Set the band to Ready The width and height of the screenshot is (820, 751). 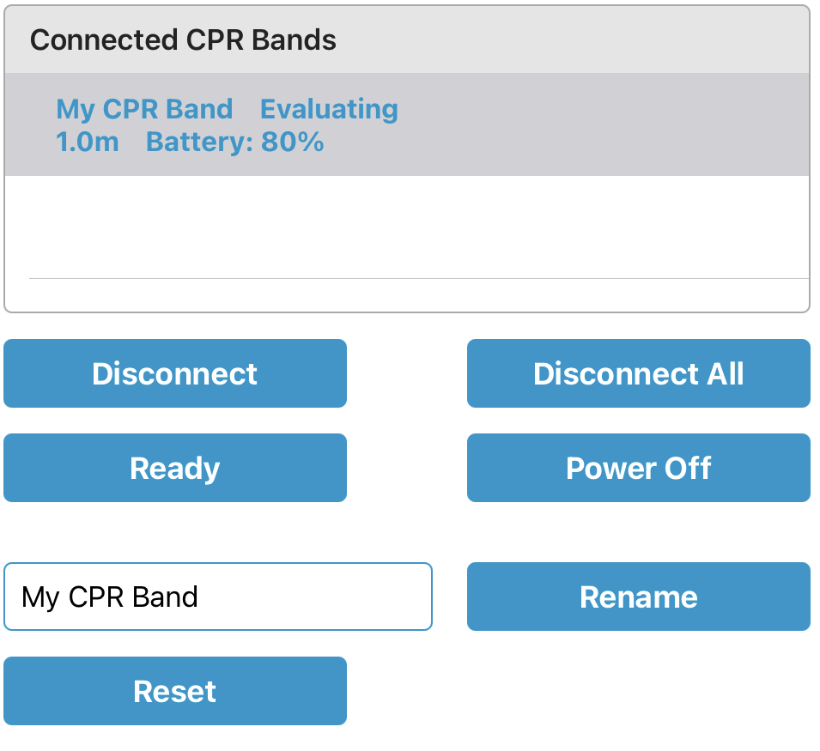click(x=174, y=468)
